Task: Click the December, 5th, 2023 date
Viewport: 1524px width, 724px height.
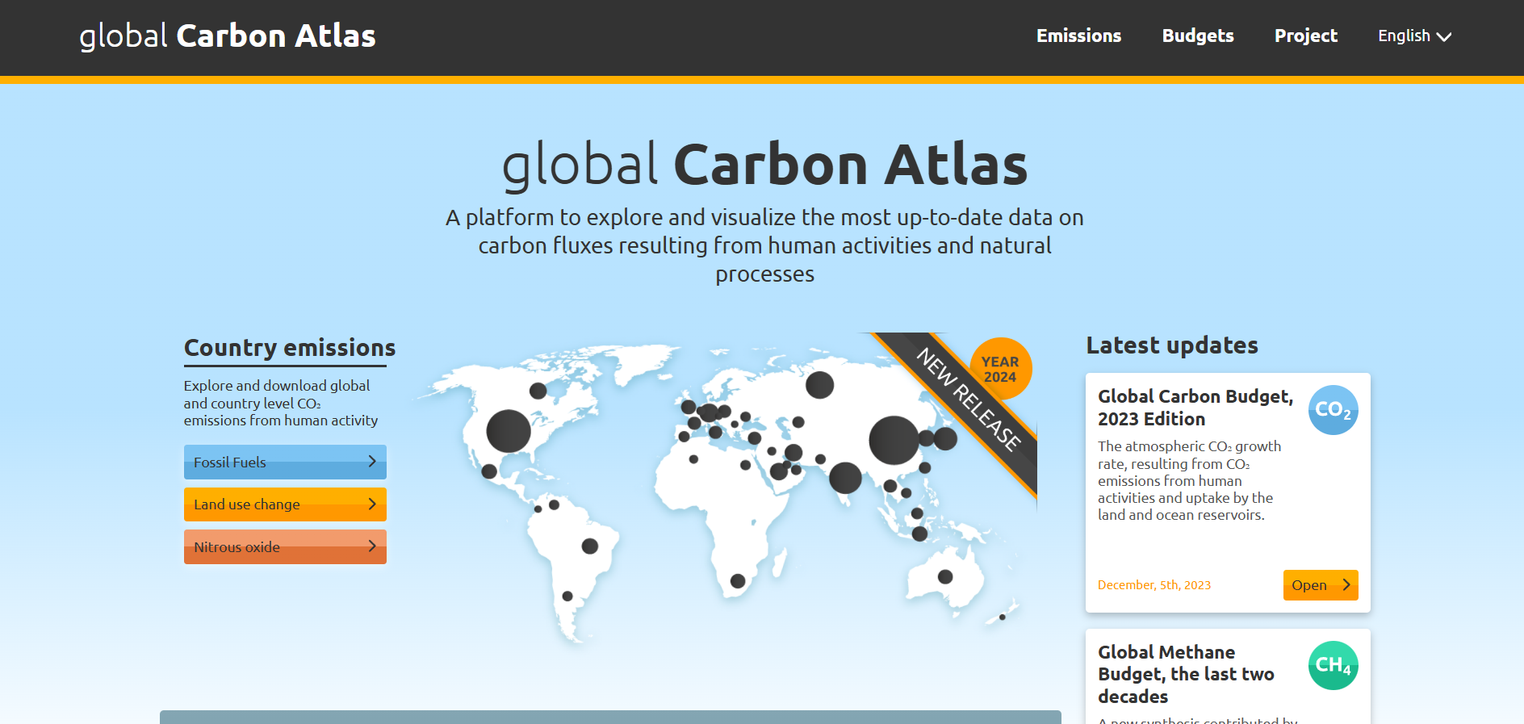Action: tap(1154, 585)
